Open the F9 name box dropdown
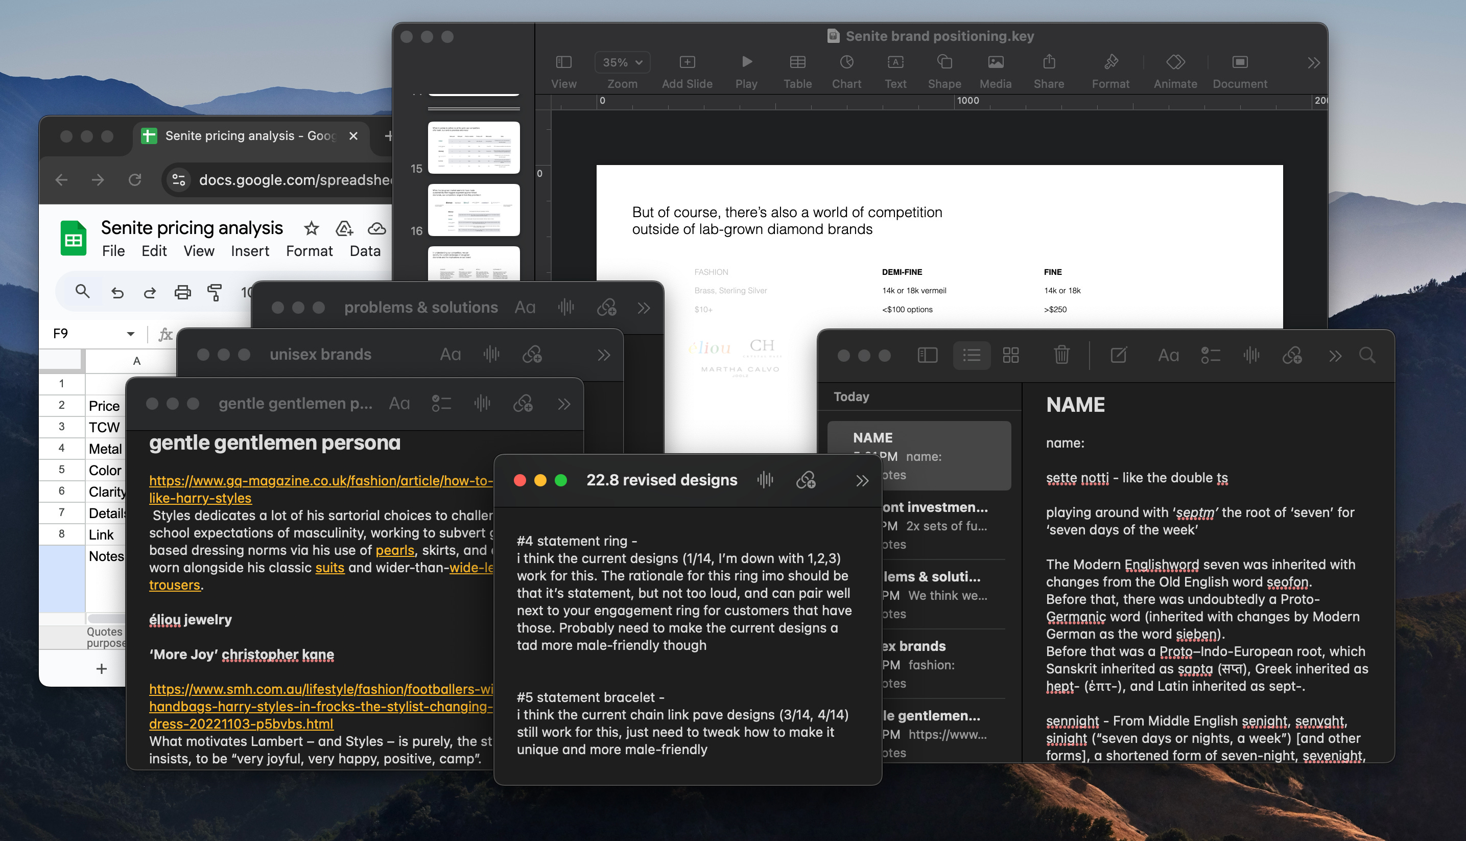Screen dimensions: 1466x841 pyautogui.click(x=130, y=334)
